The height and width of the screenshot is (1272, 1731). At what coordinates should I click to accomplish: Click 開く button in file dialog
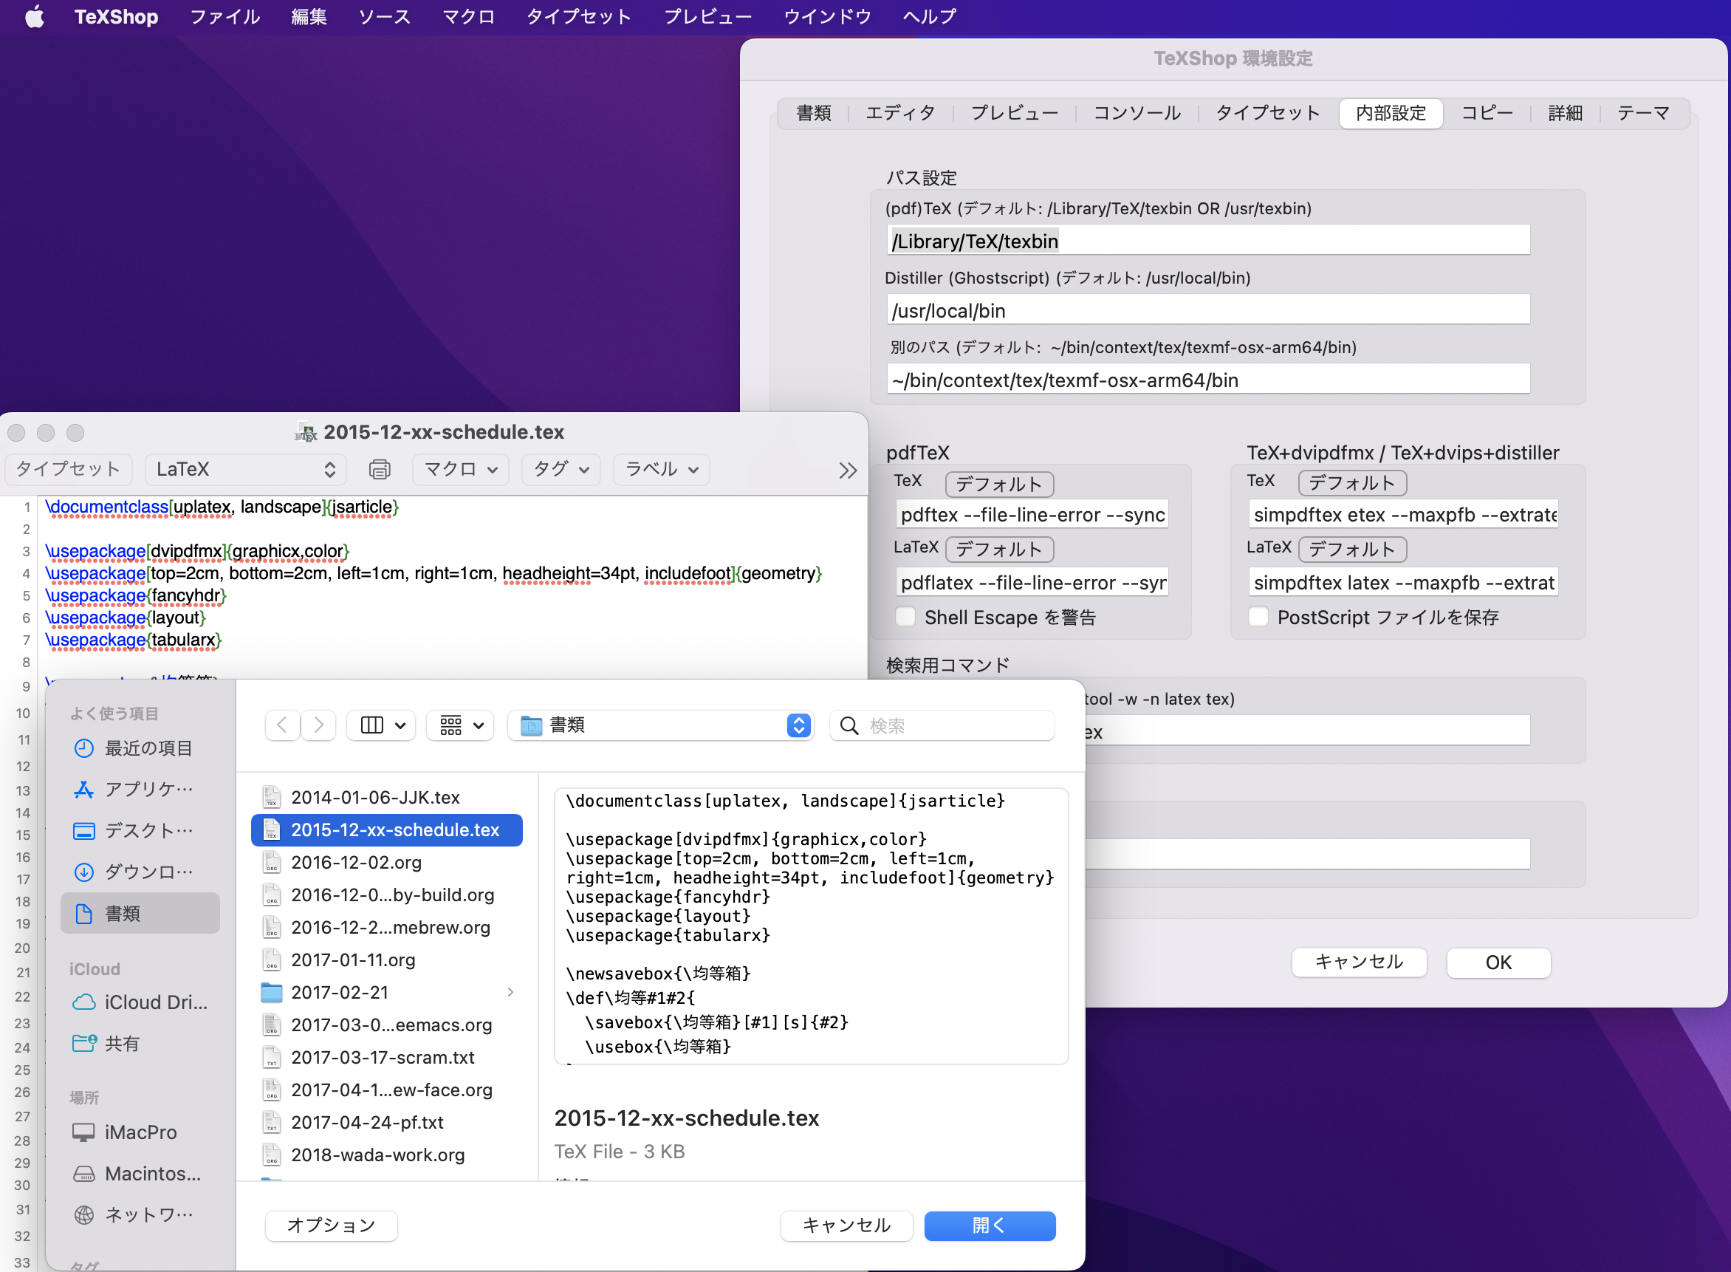pos(989,1225)
